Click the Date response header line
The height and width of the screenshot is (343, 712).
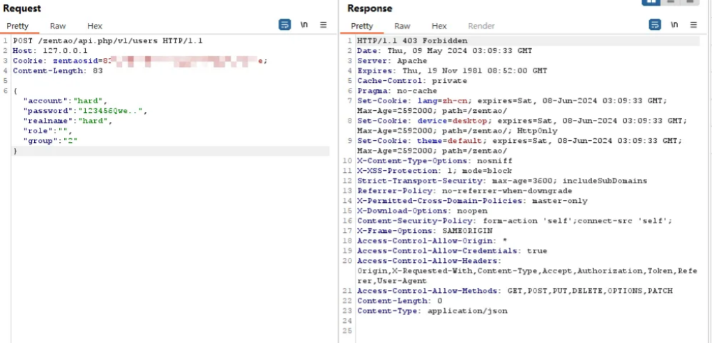click(444, 51)
